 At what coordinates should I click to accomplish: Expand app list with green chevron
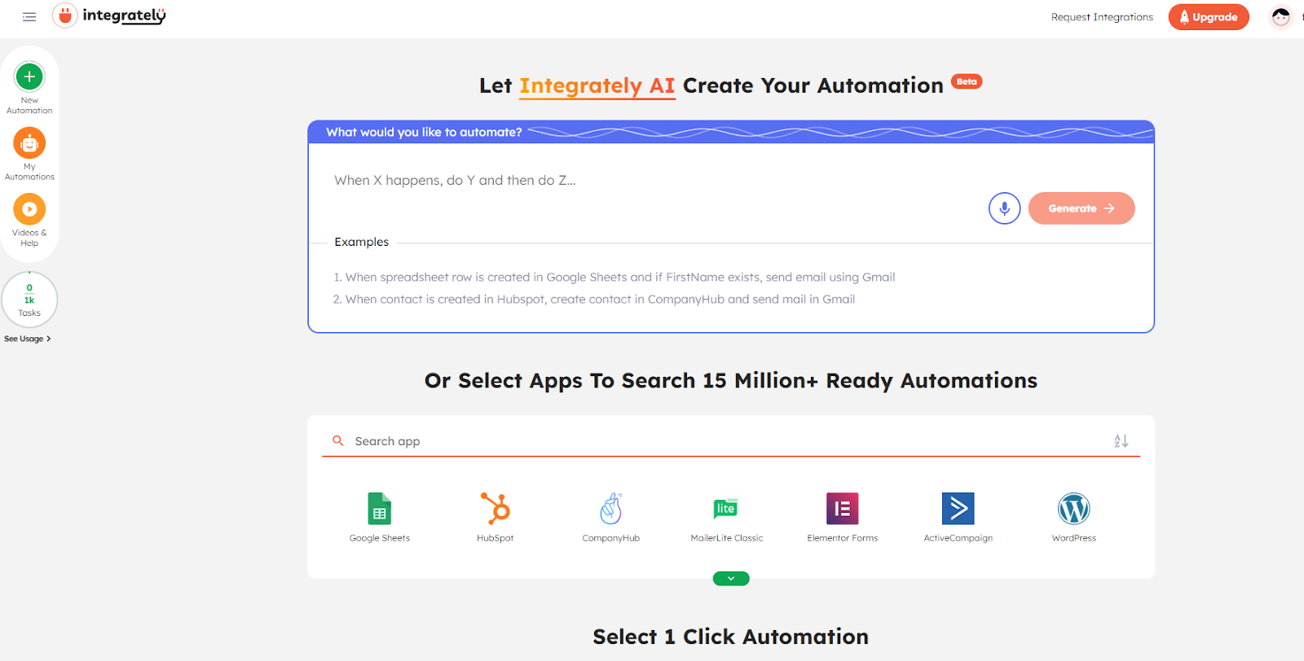[731, 579]
